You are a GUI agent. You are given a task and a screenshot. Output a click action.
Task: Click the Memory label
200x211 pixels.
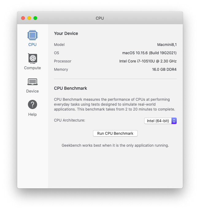(x=61, y=70)
